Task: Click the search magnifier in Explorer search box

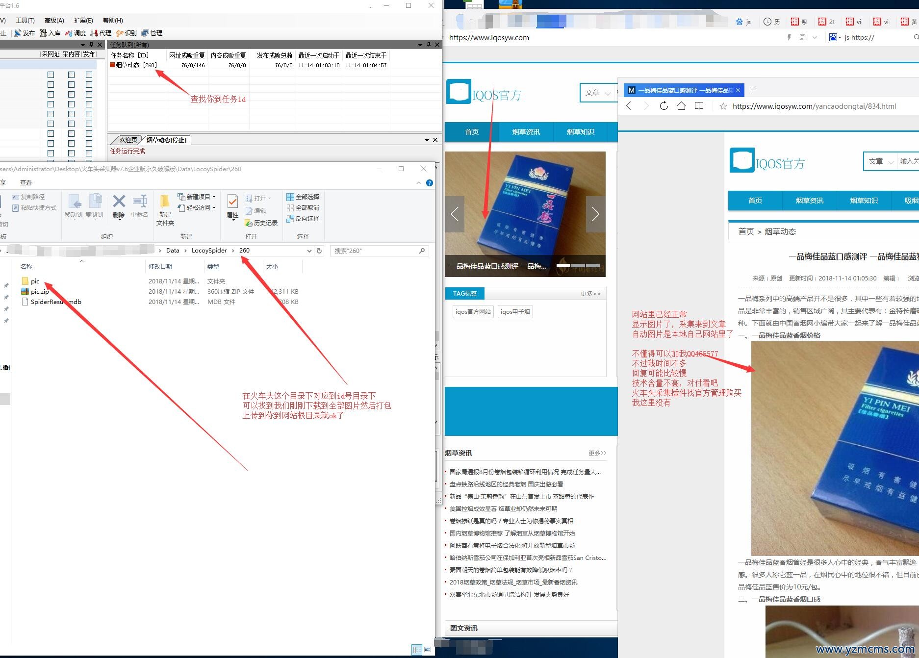Action: [x=422, y=251]
